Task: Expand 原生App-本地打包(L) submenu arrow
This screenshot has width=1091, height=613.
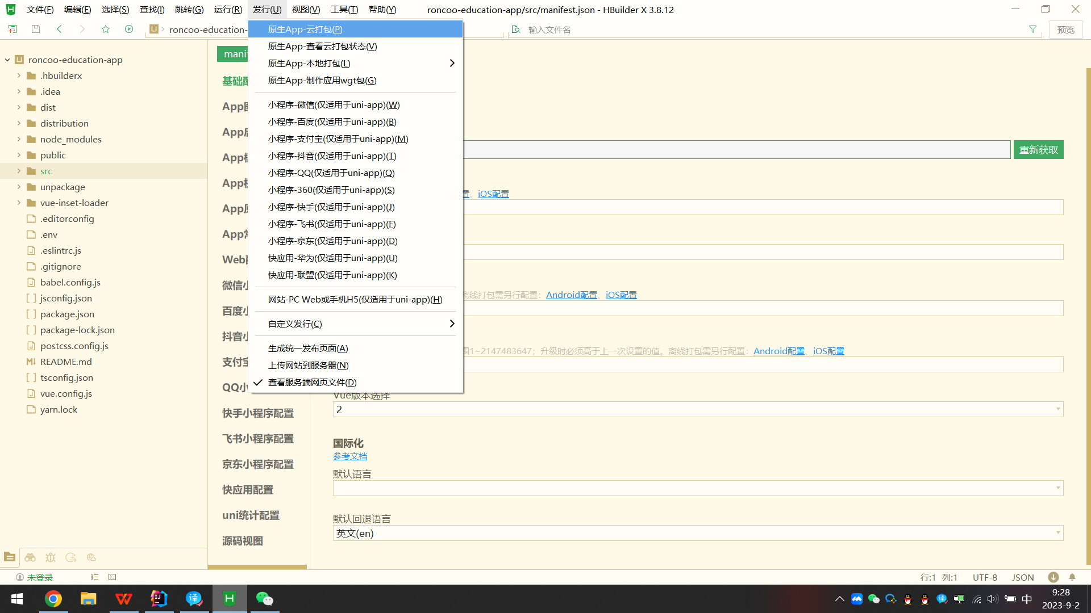Action: 452,63
